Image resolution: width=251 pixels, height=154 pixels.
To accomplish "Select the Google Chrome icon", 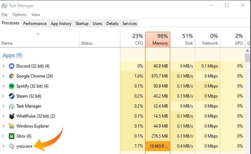I will pyautogui.click(x=11, y=76).
